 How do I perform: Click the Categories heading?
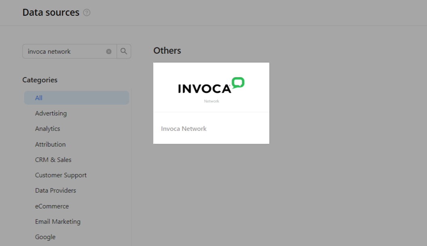(40, 80)
